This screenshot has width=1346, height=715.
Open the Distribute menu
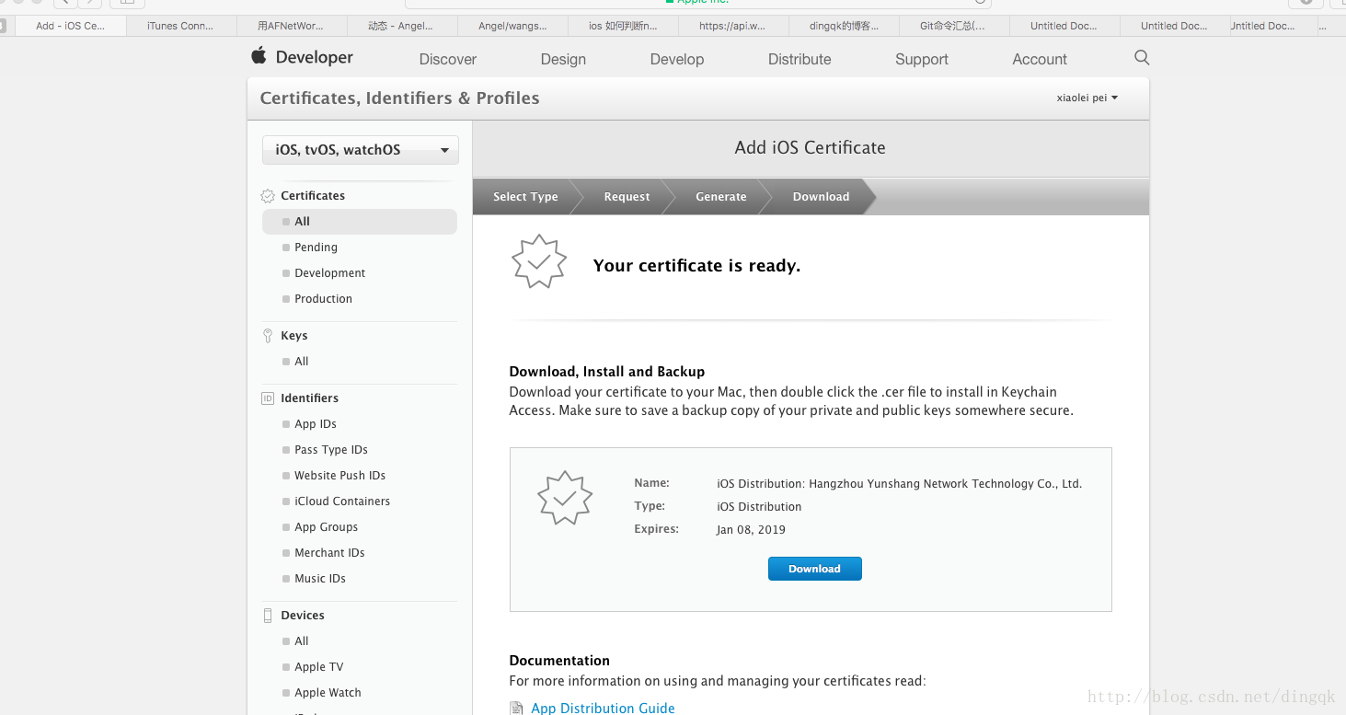pyautogui.click(x=800, y=59)
